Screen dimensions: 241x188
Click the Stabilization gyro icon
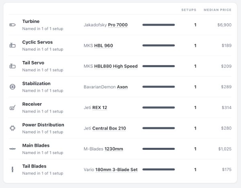(x=12, y=87)
